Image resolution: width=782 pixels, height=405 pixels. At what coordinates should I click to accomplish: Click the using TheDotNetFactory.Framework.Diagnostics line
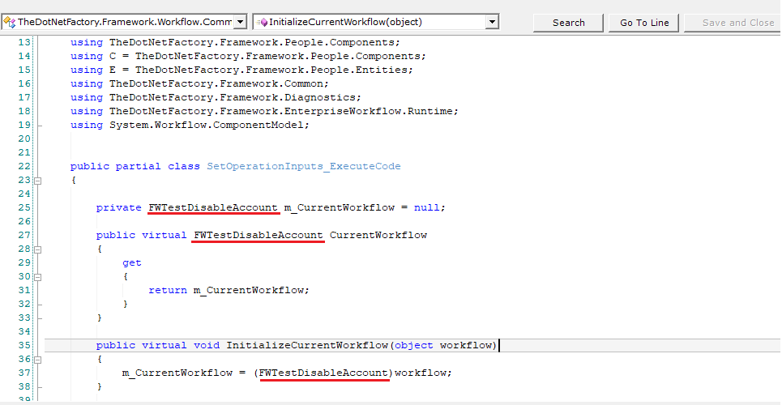(216, 97)
